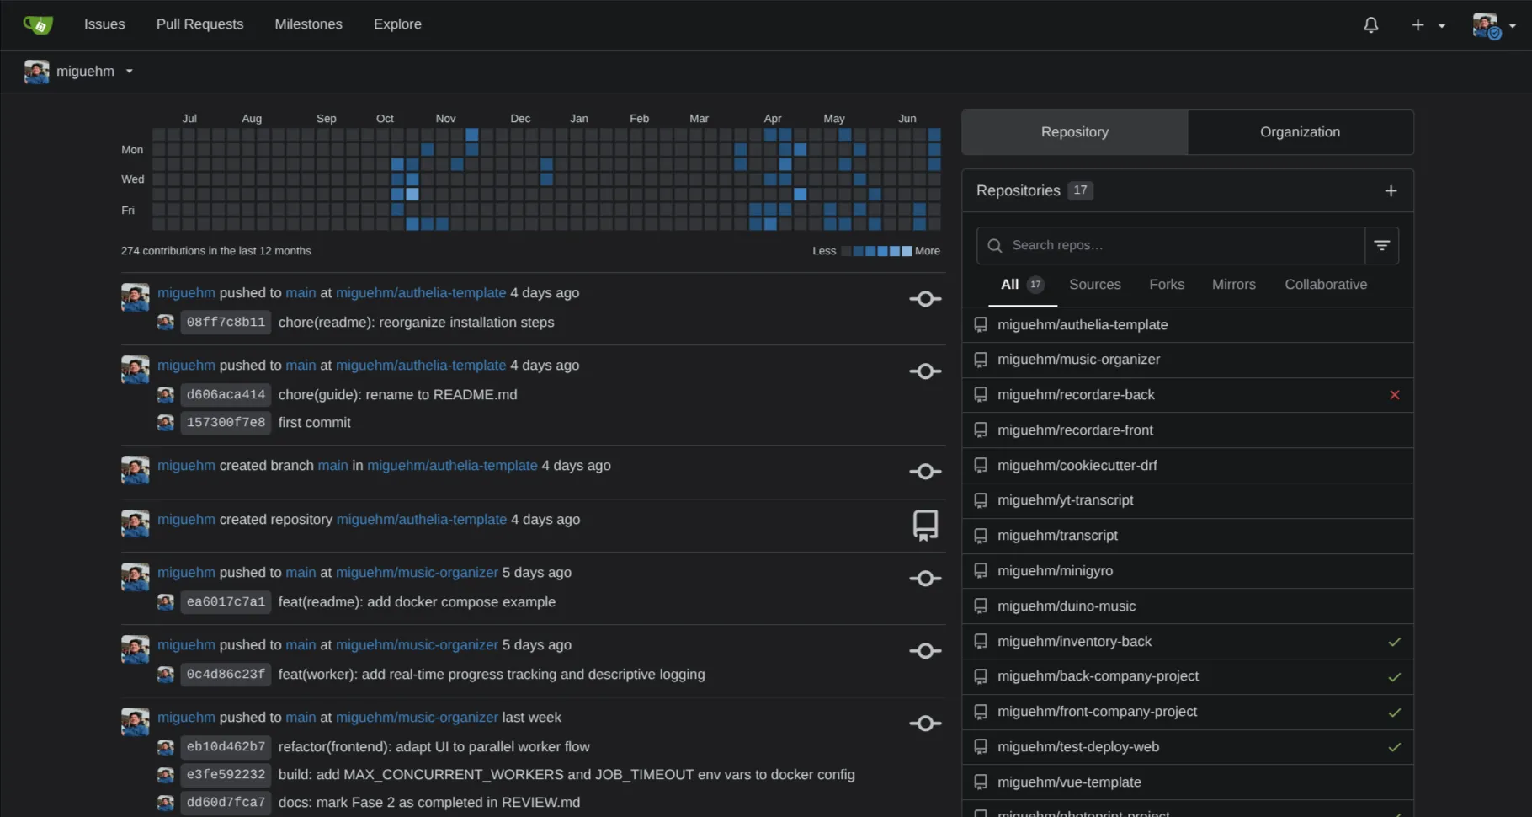Click commit author avatar beside 08ff7c8b11
The width and height of the screenshot is (1532, 817).
coord(166,323)
